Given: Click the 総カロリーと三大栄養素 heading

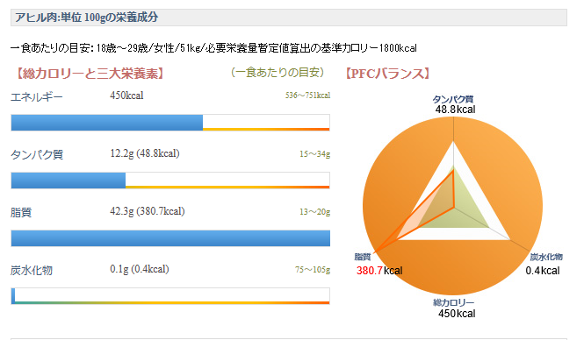Looking at the screenshot, I should coord(89,74).
